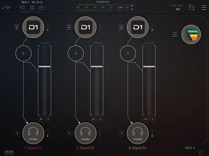The image size is (209, 156).
Task: Solo channel 1 with S button
Action: tap(48, 119)
